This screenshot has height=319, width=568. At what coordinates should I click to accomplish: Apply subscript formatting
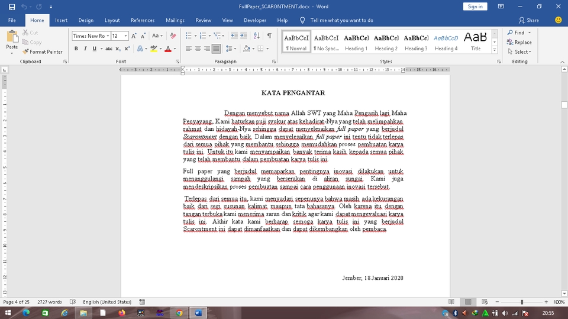[118, 49]
